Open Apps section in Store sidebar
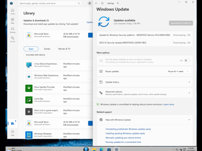The image size is (202, 151). pos(13,21)
